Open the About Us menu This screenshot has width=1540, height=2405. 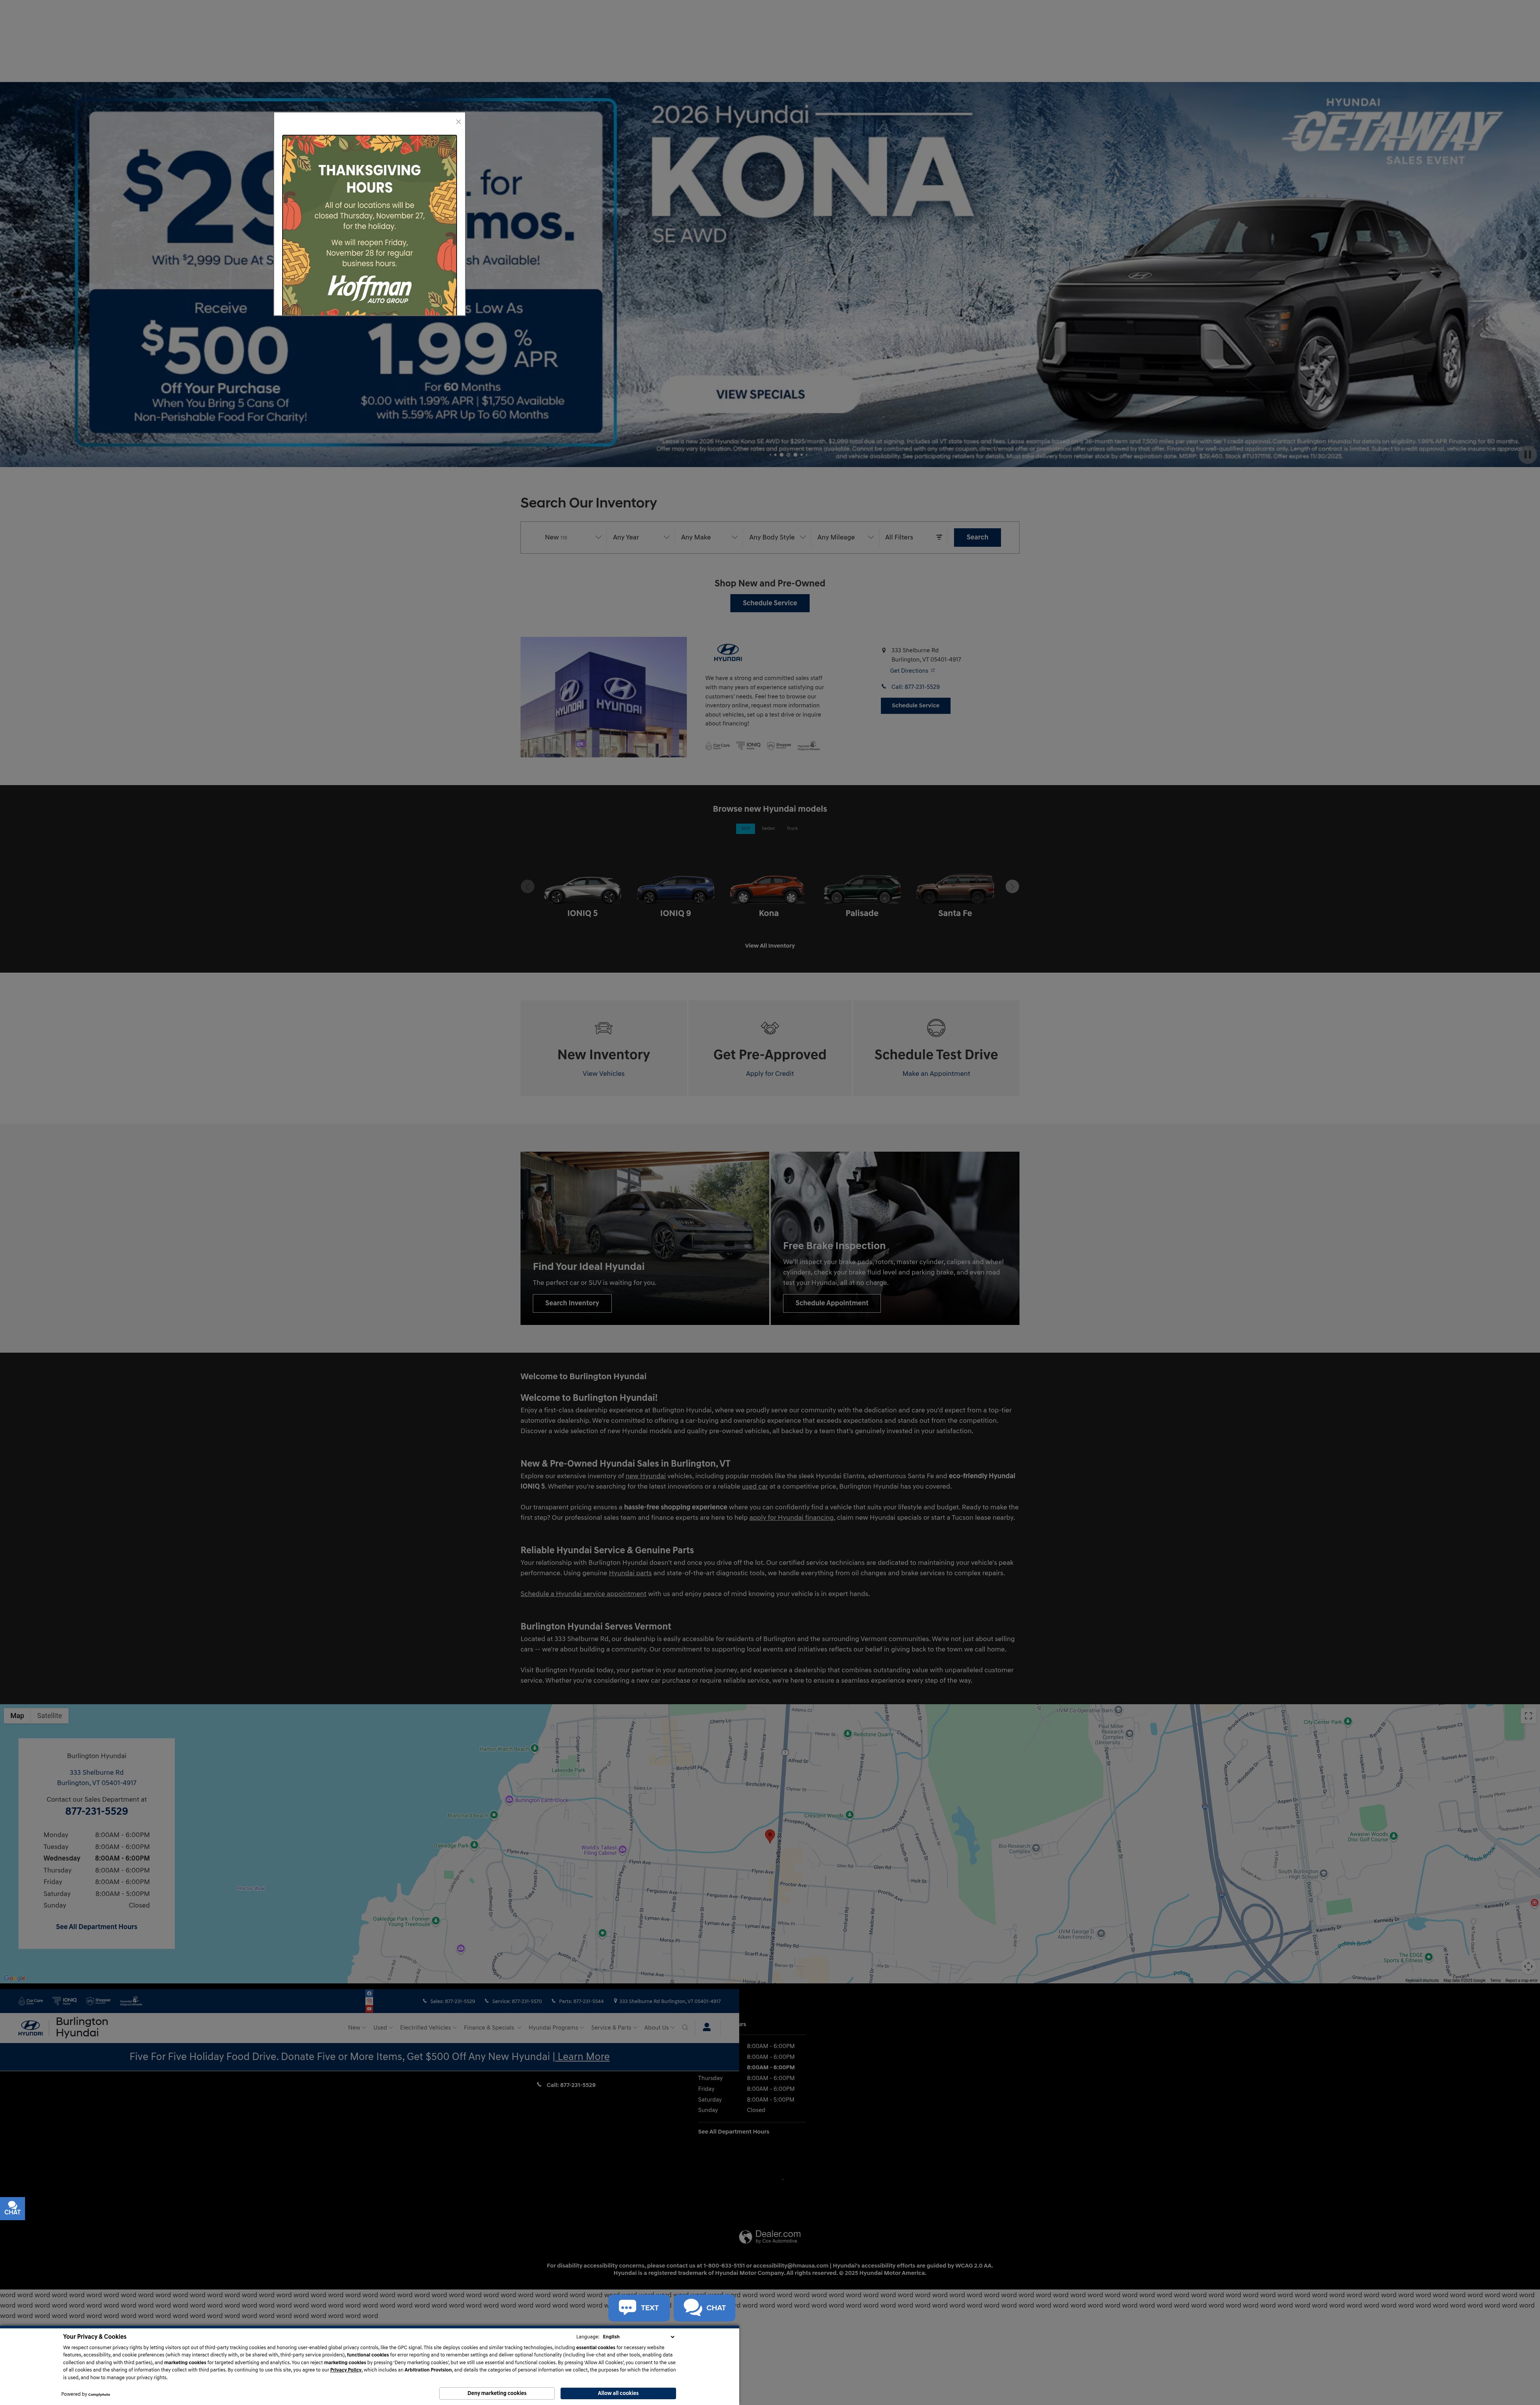tap(659, 2028)
